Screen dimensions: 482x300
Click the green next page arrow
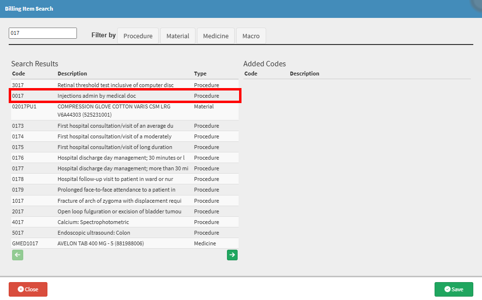(x=232, y=255)
